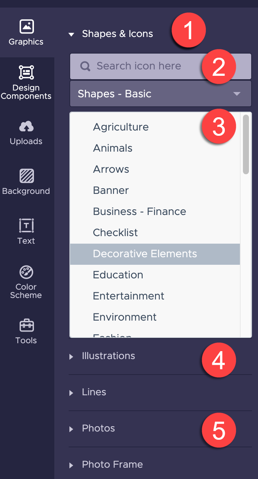This screenshot has height=479, width=258.
Task: Open the Shapes - Basic dropdown
Action: [x=160, y=94]
